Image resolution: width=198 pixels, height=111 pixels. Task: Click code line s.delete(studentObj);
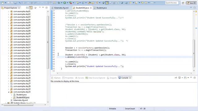click(76, 57)
